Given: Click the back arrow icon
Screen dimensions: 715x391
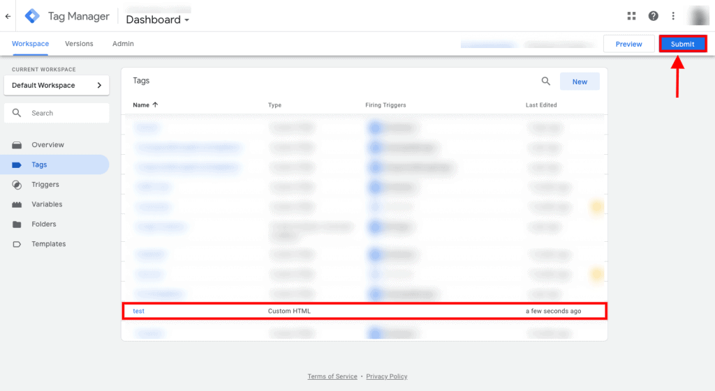Looking at the screenshot, I should coord(8,16).
